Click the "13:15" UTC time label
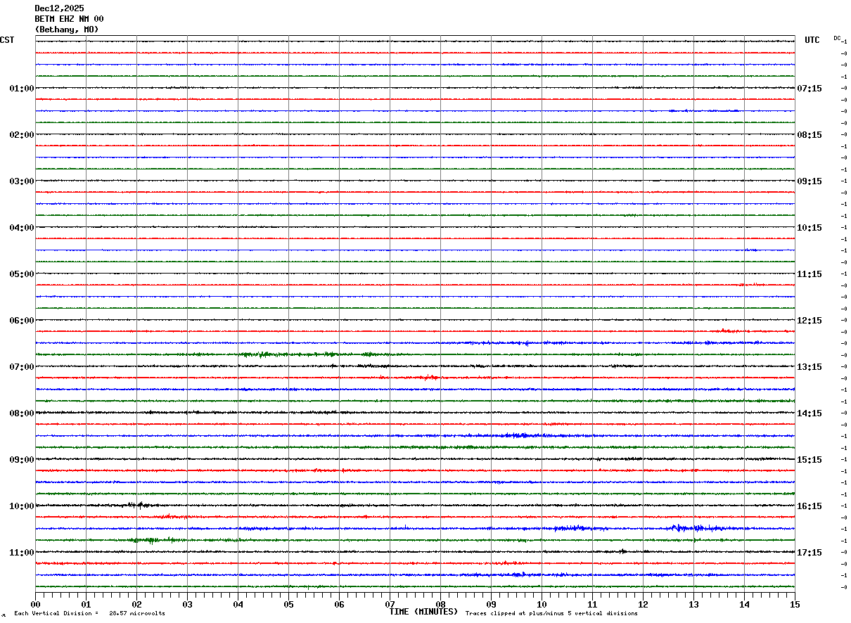Screen dimensions: 851x623 tap(810, 367)
